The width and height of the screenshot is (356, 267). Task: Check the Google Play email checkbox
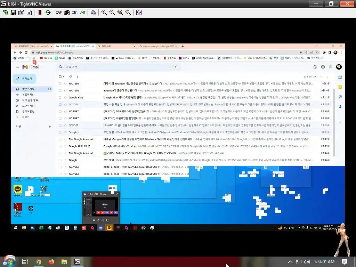pyautogui.click(x=60, y=97)
